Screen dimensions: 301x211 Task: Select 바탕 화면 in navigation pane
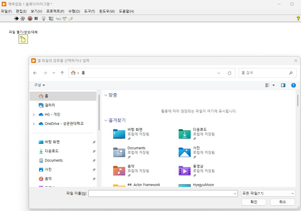coord(63,142)
